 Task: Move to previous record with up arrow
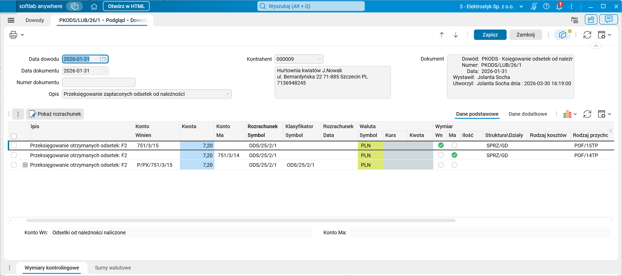[x=442, y=35]
